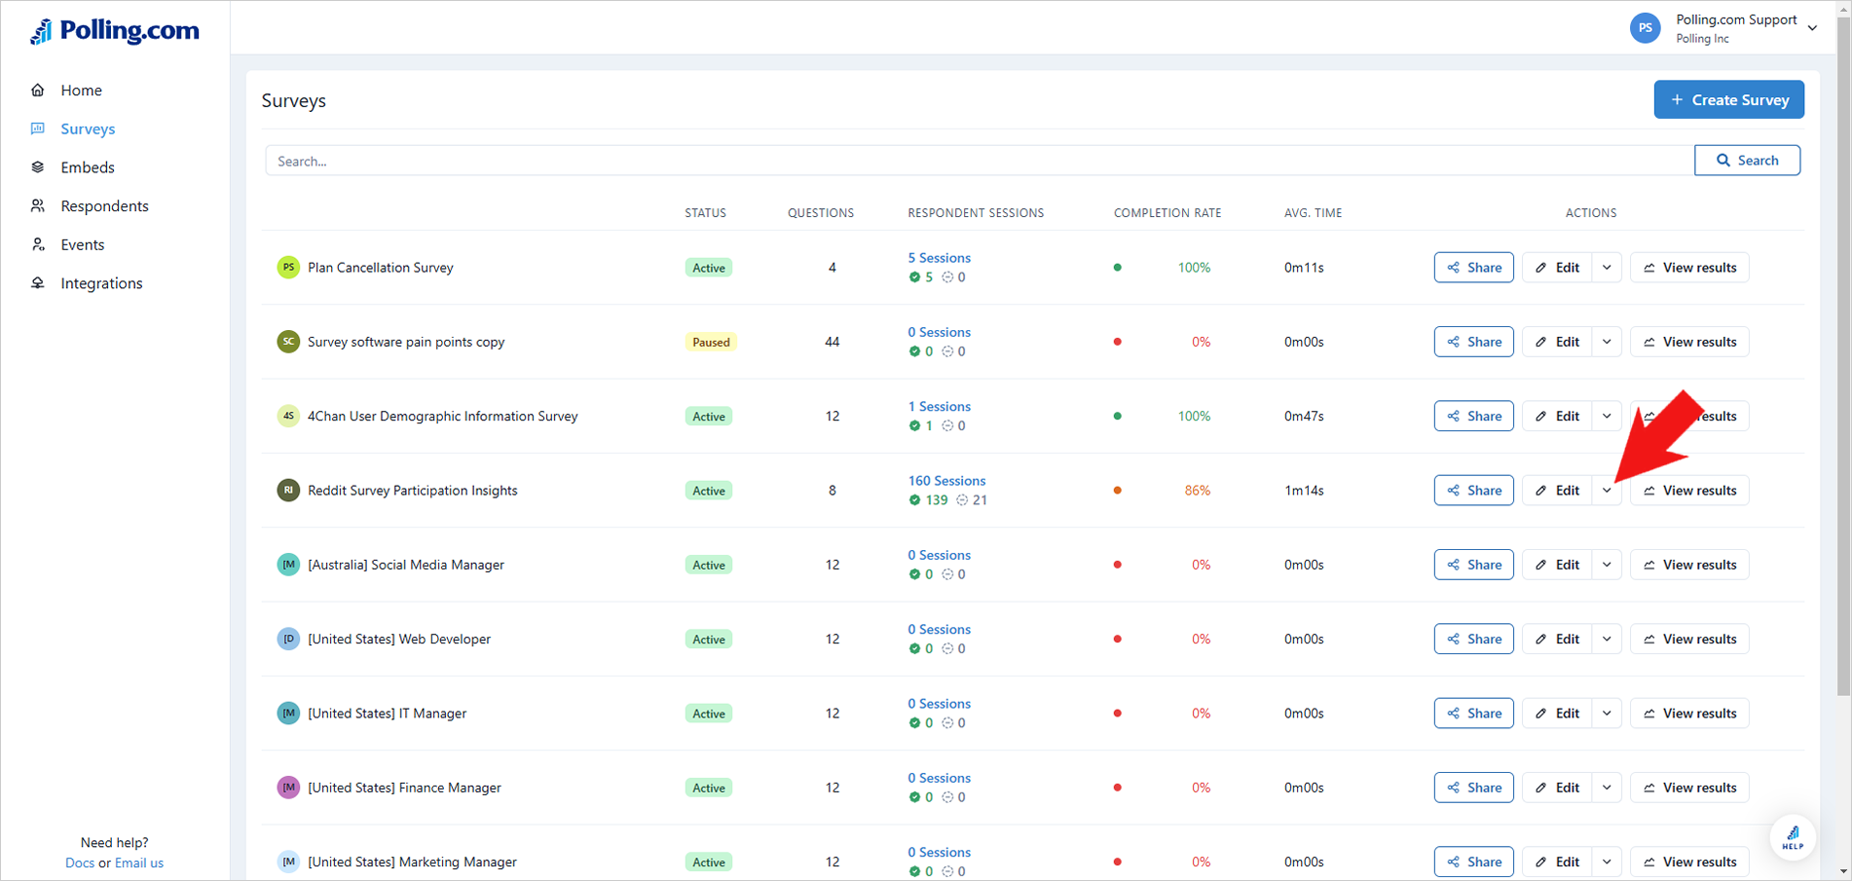Viewport: 1852px width, 881px height.
Task: Focus the survey search field
Action: 980,161
